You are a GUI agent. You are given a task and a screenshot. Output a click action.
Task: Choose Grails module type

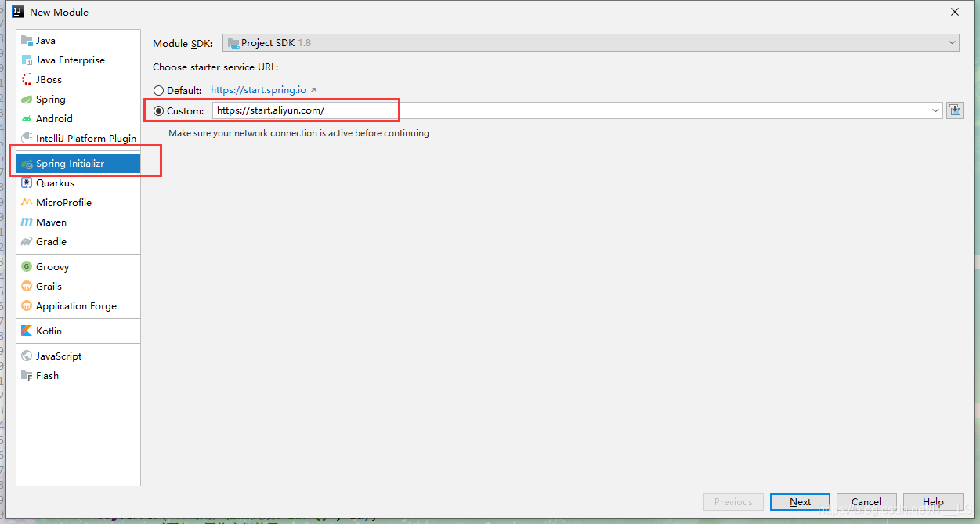pos(78,287)
